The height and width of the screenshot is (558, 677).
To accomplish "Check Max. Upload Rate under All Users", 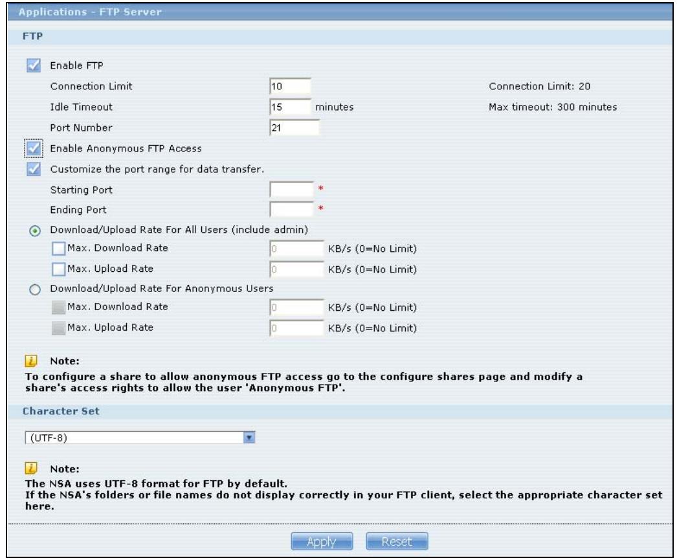I will pos(58,269).
